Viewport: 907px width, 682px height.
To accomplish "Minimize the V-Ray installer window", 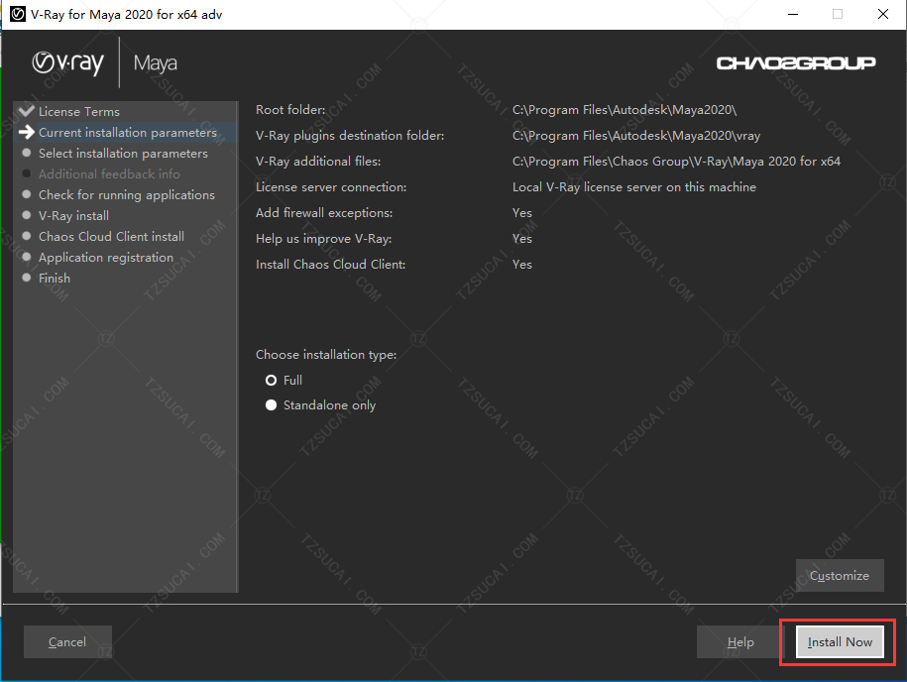I will 793,14.
